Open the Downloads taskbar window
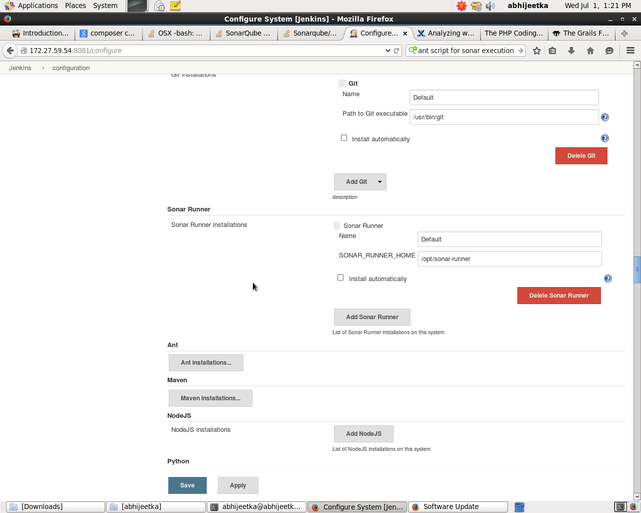This screenshot has width=641, height=513. coord(56,507)
